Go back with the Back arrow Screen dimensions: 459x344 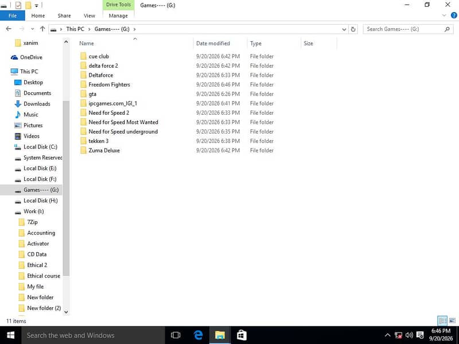click(9, 29)
